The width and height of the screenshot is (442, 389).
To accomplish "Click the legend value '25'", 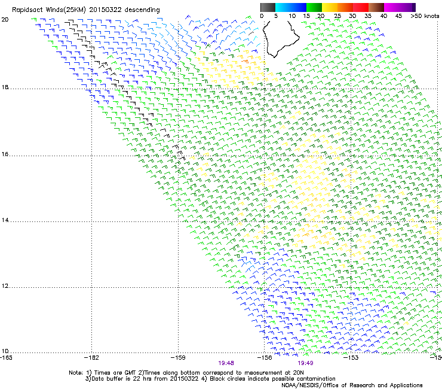I will [x=337, y=16].
